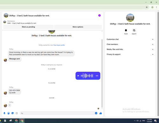Open the attach photo icon
This screenshot has height=123, width=159.
pyautogui.click(x=9, y=113)
